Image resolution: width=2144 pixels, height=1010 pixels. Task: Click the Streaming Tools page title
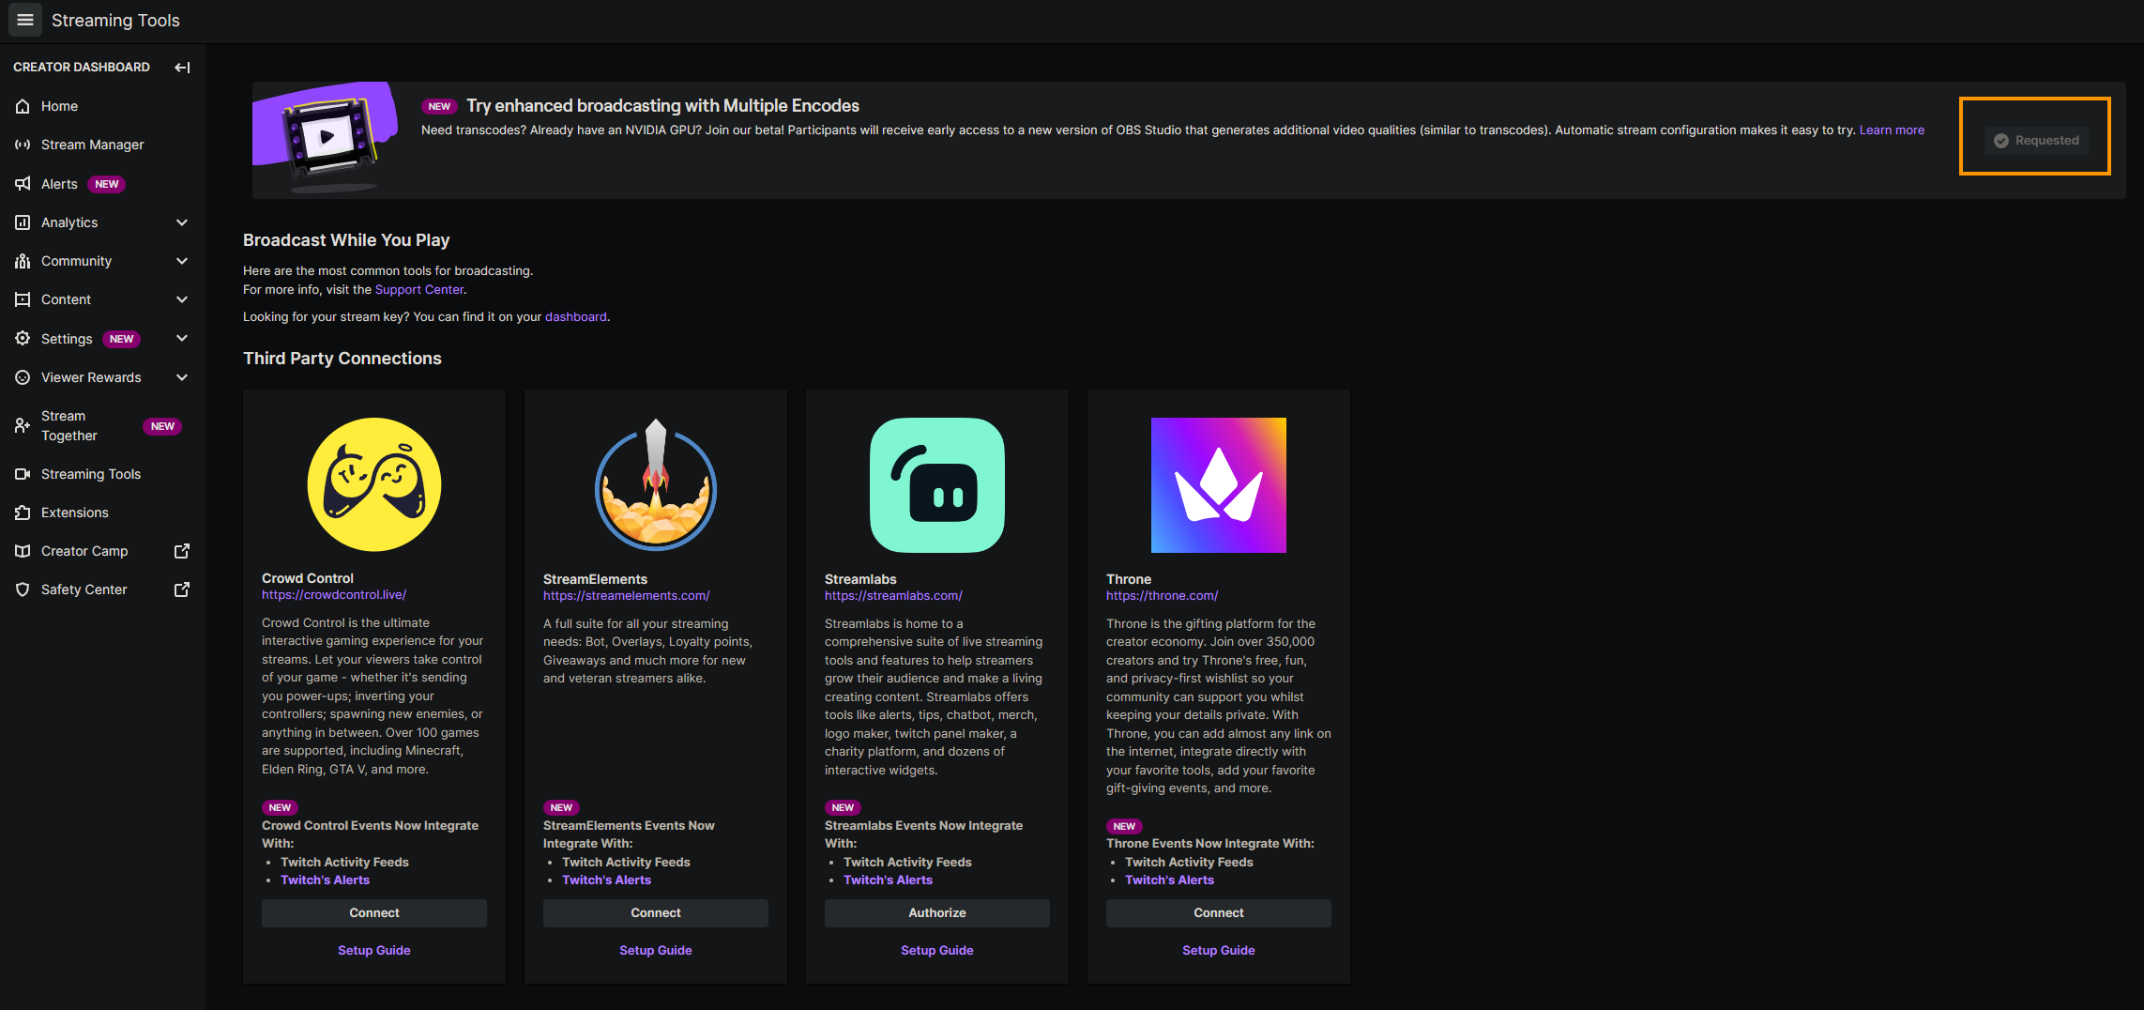[115, 20]
